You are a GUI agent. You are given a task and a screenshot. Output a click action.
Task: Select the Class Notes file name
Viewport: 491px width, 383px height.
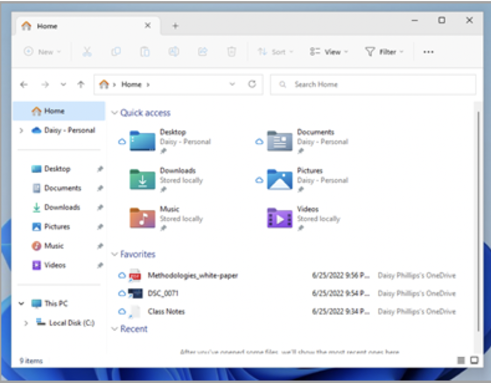(166, 311)
